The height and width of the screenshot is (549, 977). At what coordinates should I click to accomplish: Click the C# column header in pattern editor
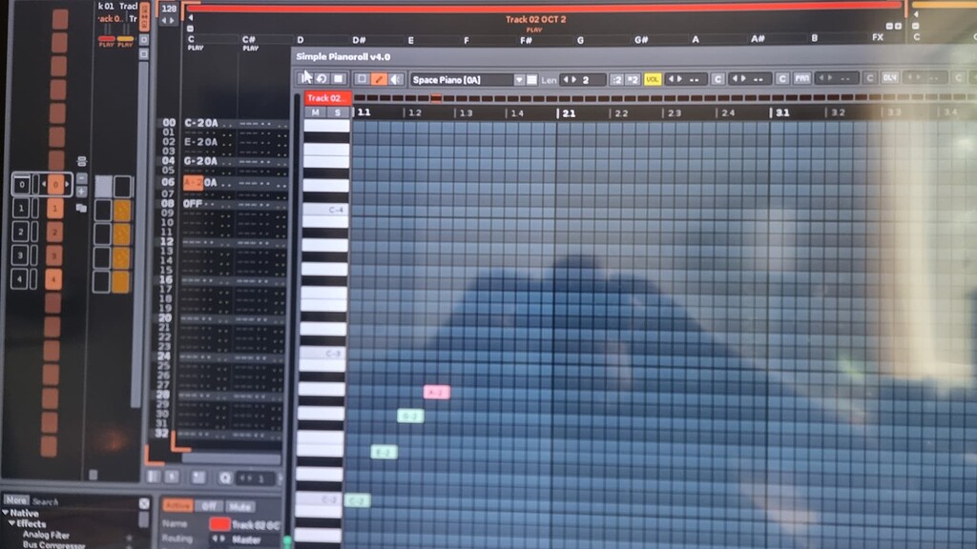[x=249, y=40]
